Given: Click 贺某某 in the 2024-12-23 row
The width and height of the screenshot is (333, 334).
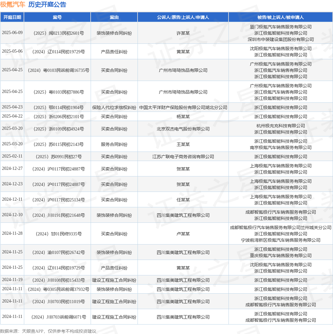Looking at the screenshot, I should [x=183, y=184].
